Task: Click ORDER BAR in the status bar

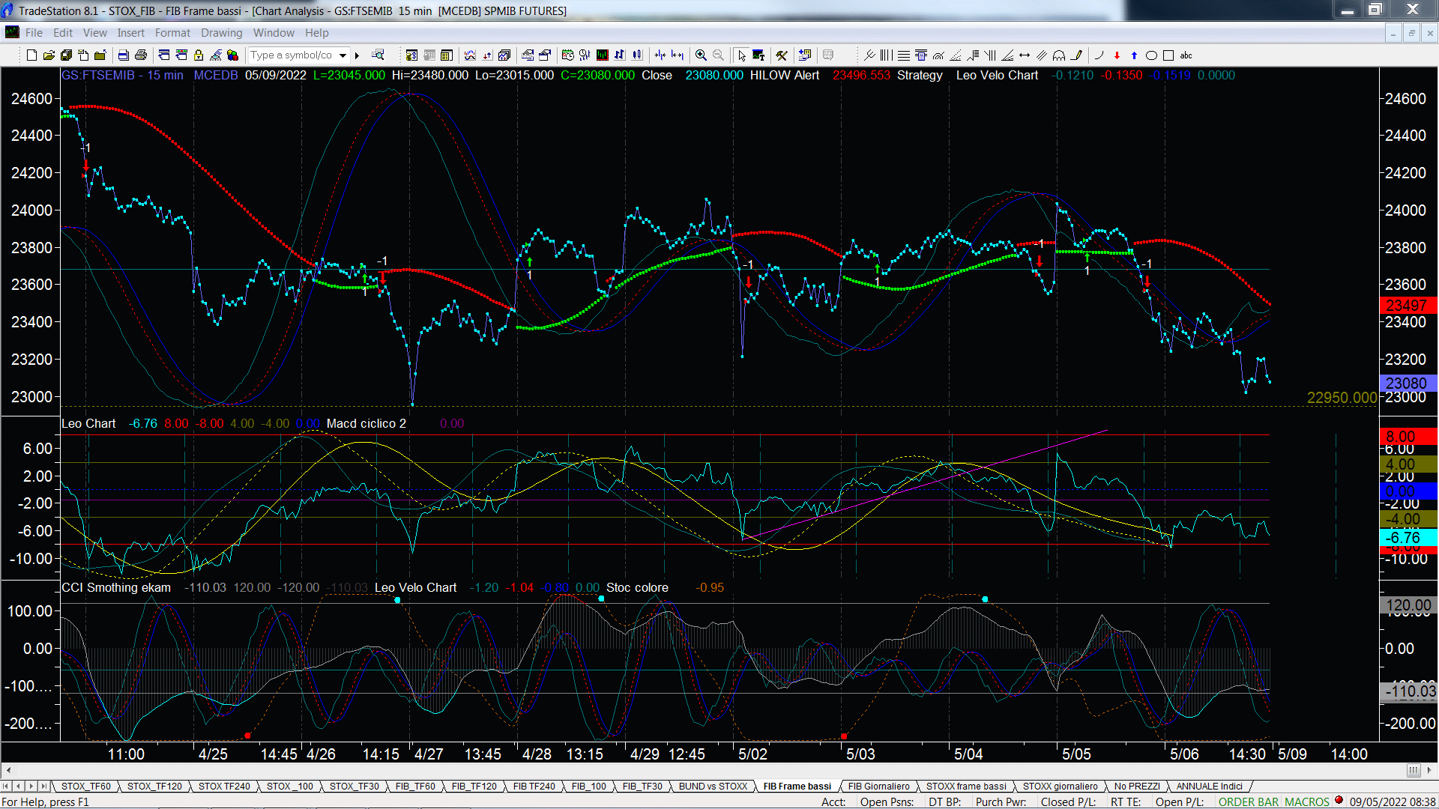Action: (1249, 802)
